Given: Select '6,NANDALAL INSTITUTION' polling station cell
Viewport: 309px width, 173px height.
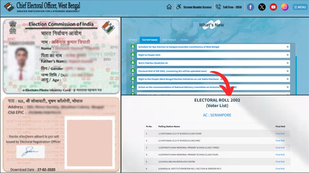Looking at the screenshot, I should [x=190, y=169].
